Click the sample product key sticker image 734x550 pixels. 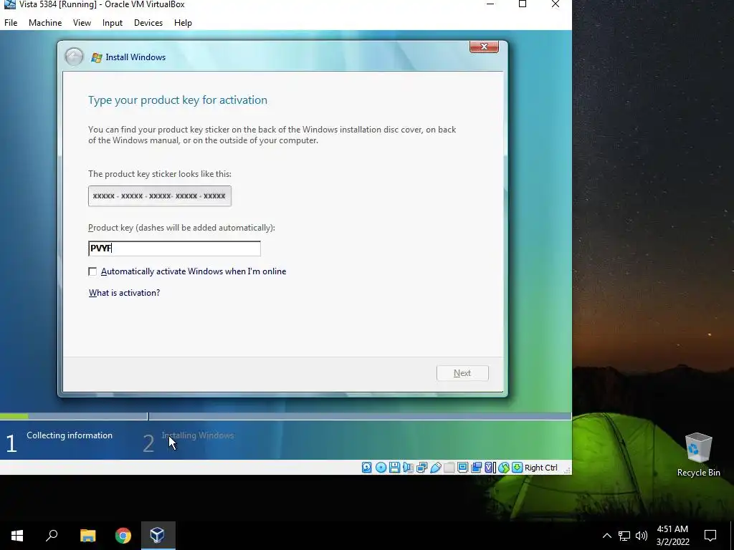tap(160, 196)
